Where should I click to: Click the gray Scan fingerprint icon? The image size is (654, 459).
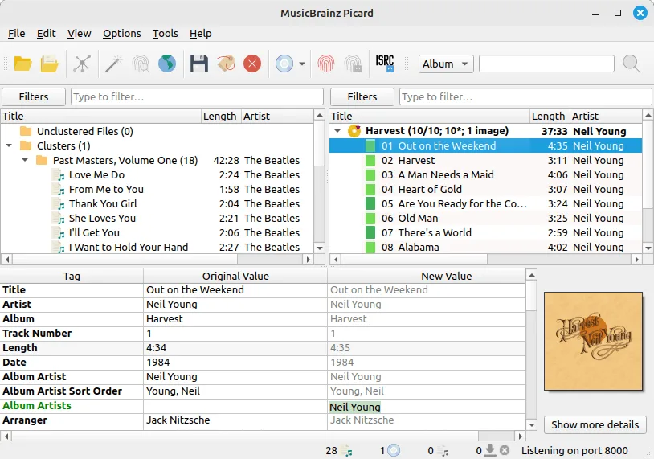coord(141,64)
